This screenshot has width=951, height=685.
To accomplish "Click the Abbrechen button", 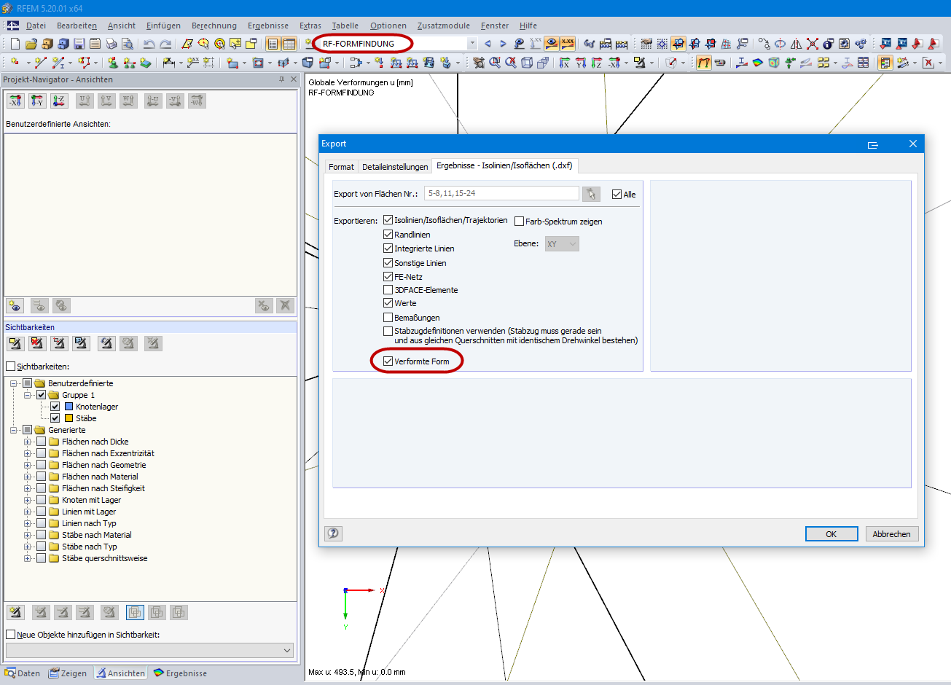I will tap(891, 534).
